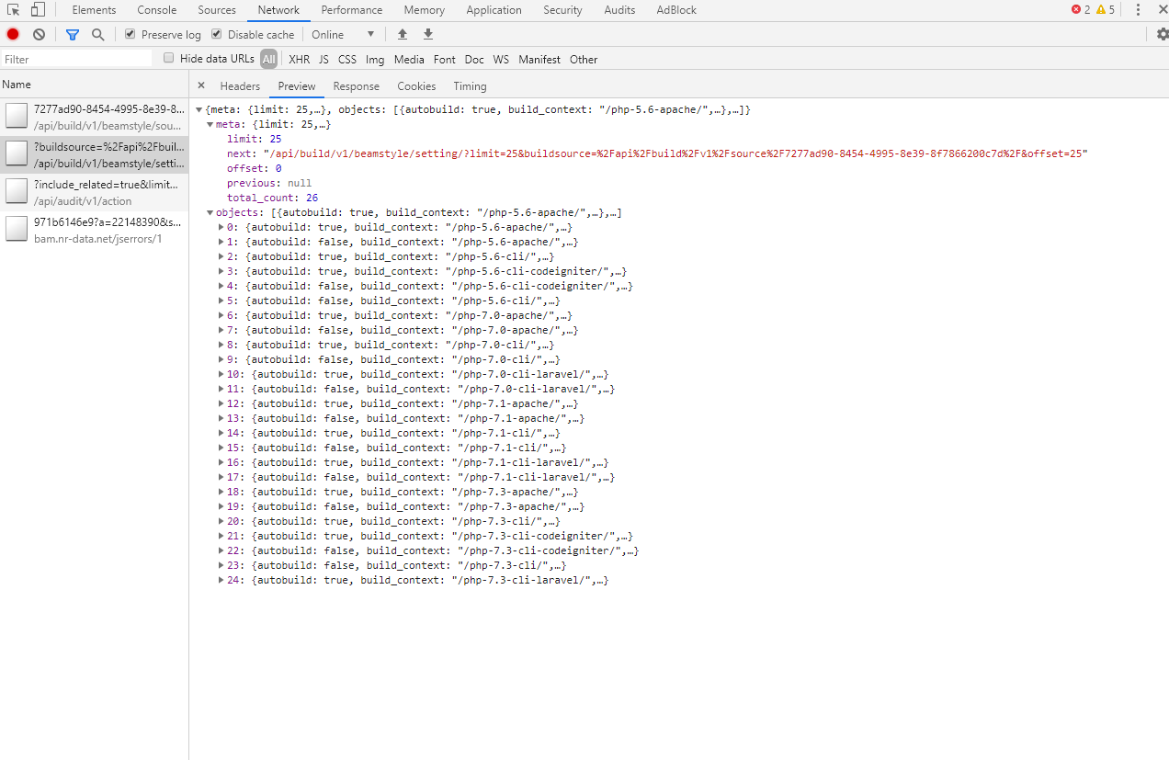Open the Sources panel

(216, 9)
